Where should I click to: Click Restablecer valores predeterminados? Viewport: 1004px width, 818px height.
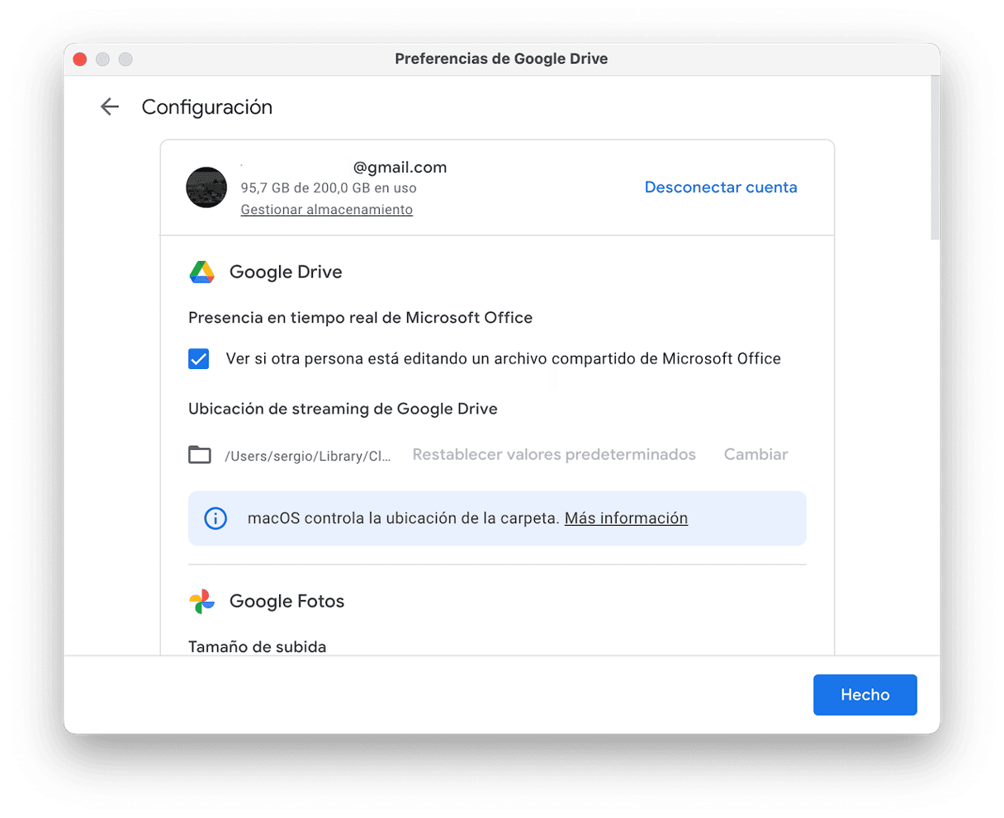pyautogui.click(x=554, y=455)
